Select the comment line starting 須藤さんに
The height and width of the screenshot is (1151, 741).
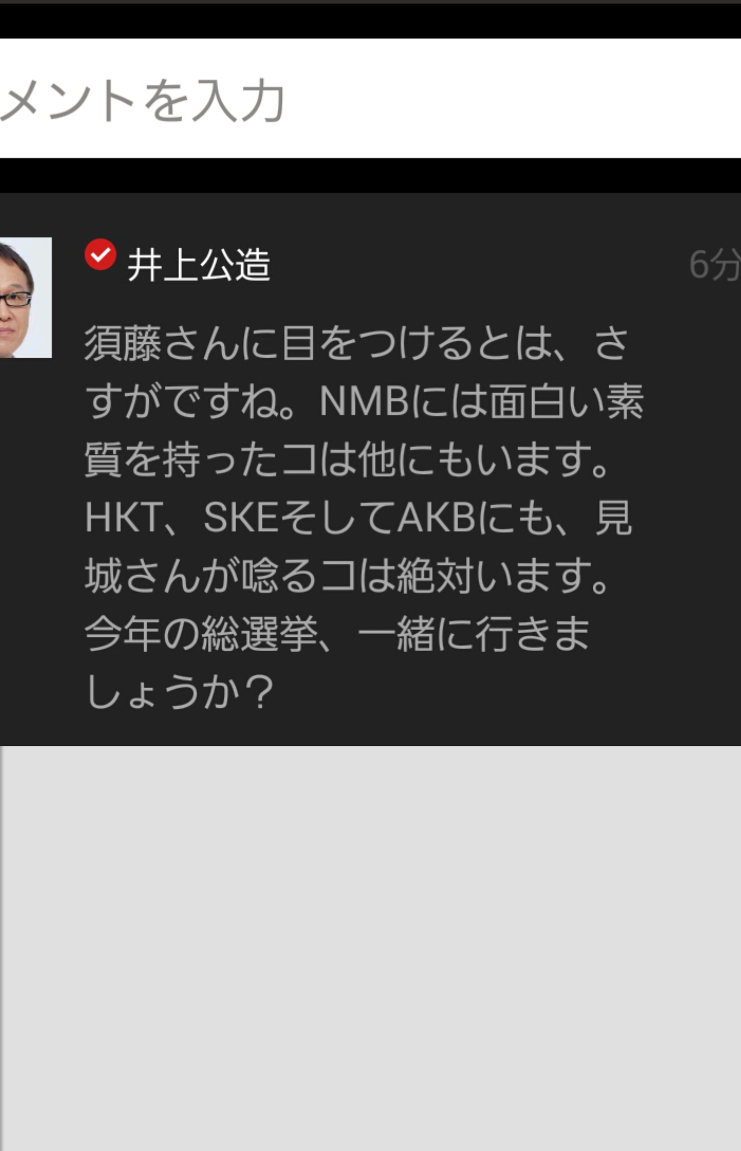click(x=356, y=343)
